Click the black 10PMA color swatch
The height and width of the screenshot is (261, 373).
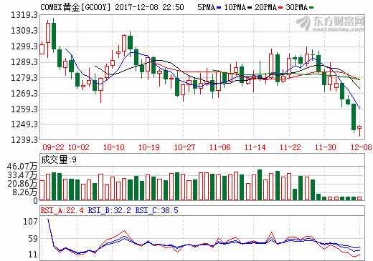[x=250, y=8]
